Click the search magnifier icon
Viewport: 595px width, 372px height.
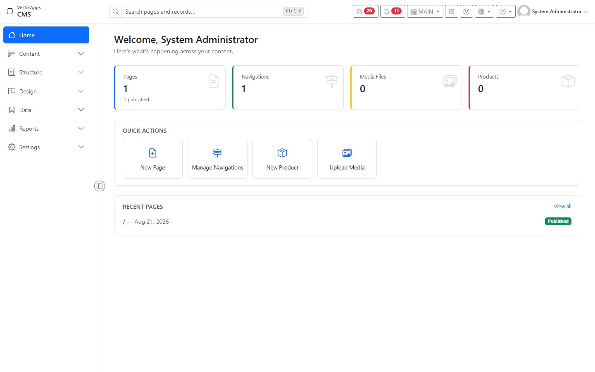click(x=116, y=12)
